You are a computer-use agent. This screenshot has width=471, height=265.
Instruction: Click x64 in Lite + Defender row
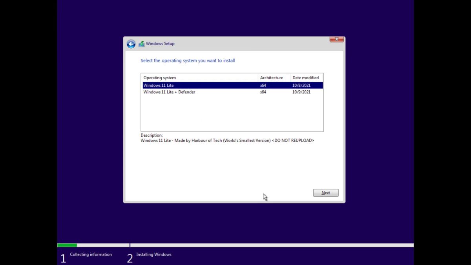(263, 92)
